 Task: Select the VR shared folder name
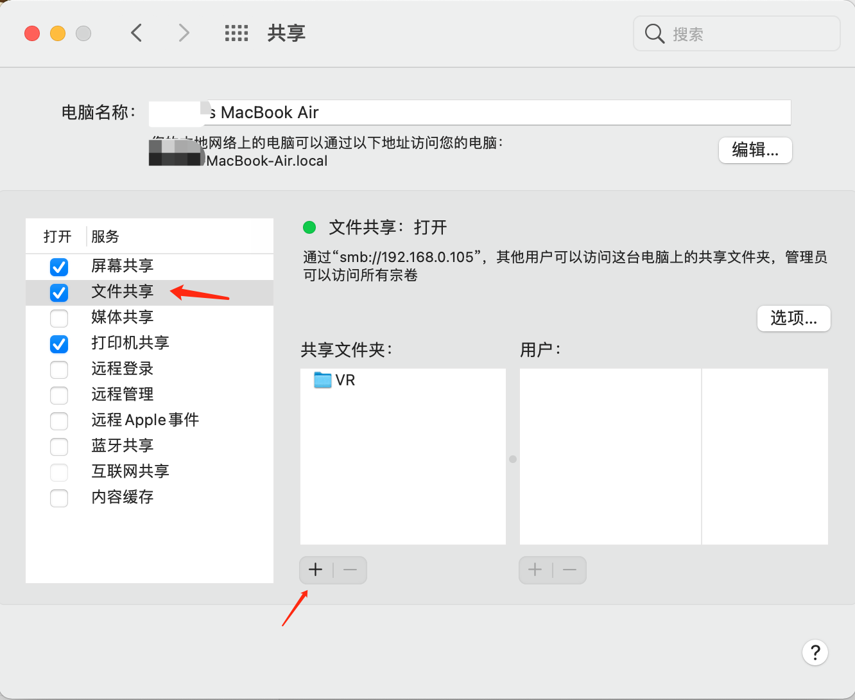pyautogui.click(x=345, y=380)
